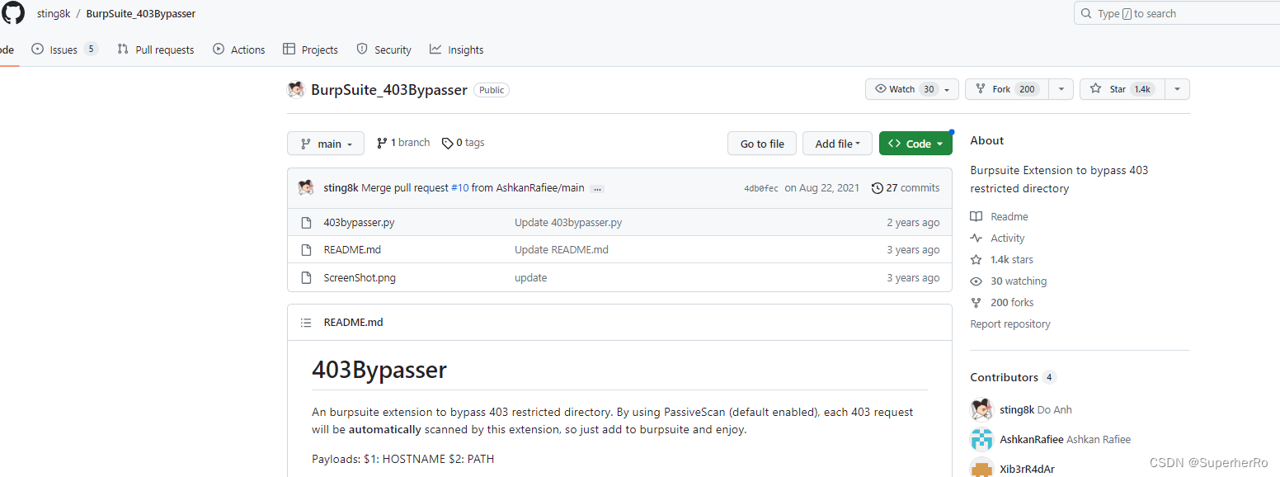Open sting8k commit author link
This screenshot has width=1280, height=477.
pos(341,188)
